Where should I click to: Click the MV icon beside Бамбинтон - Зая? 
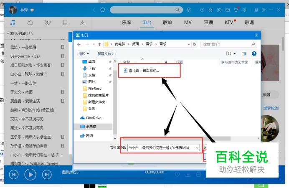tap(63, 56)
